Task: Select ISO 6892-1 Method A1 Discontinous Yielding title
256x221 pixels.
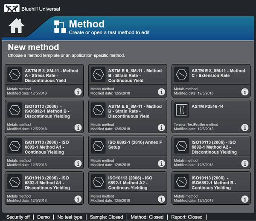Action: click(x=47, y=183)
